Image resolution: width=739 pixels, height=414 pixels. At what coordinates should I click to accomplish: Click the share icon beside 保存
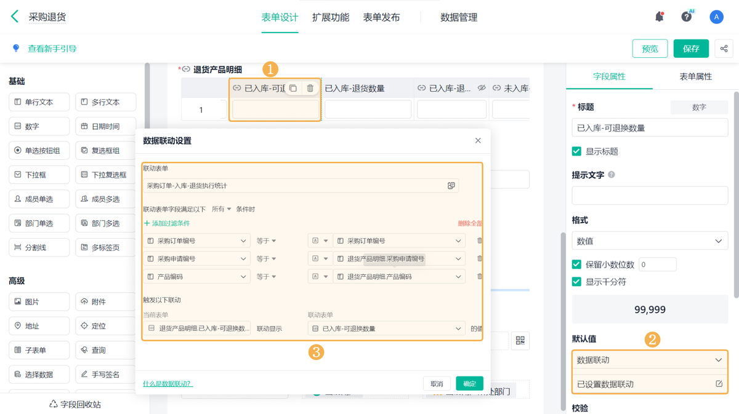pos(724,49)
